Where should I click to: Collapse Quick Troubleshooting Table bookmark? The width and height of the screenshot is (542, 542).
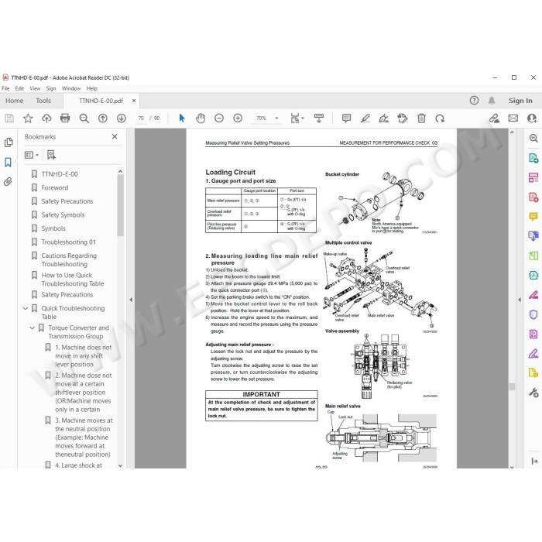[x=26, y=308]
